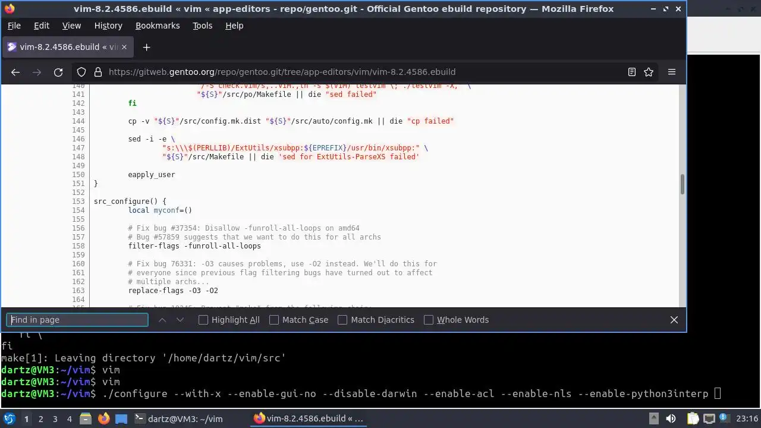Open the Bookmarks menu

158,26
